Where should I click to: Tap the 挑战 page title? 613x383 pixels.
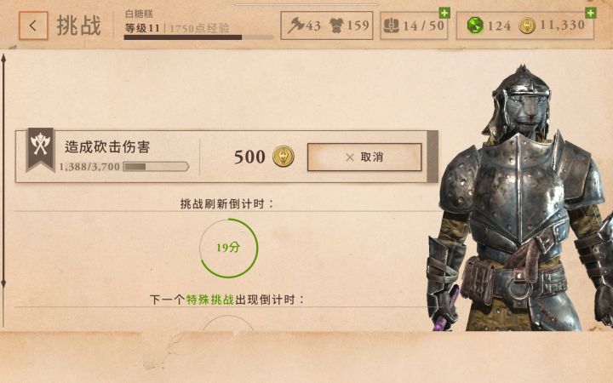click(79, 26)
